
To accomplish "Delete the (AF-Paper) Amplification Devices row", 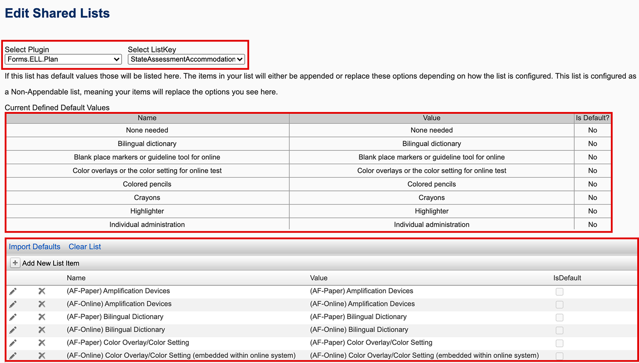I will click(42, 291).
